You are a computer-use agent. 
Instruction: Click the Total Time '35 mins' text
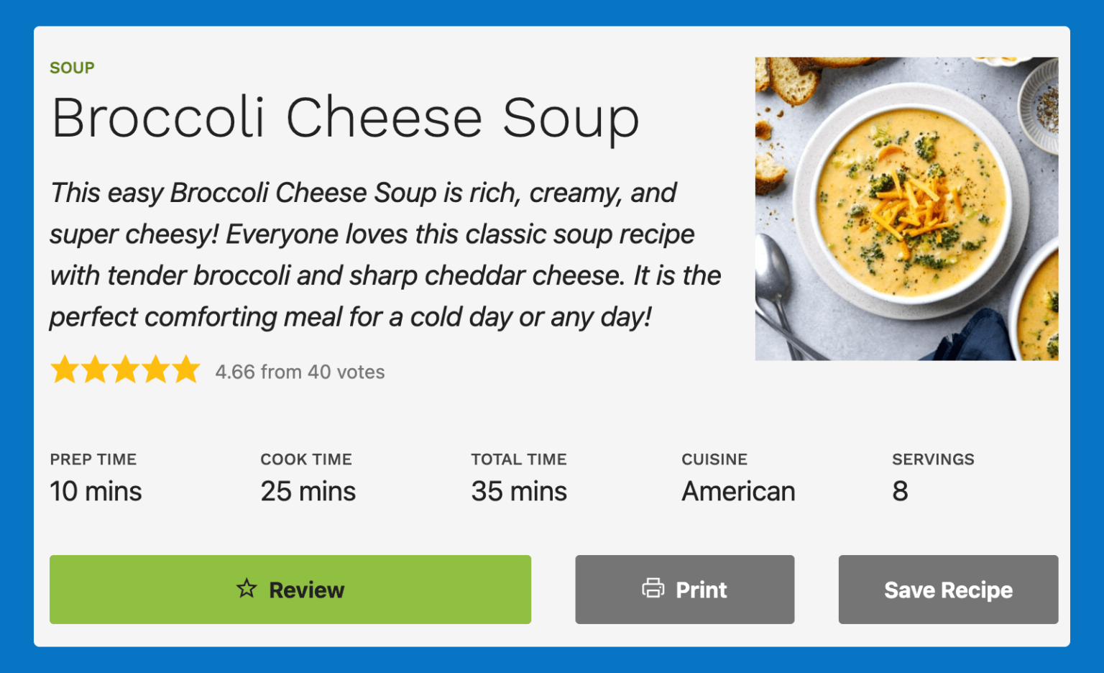(519, 491)
